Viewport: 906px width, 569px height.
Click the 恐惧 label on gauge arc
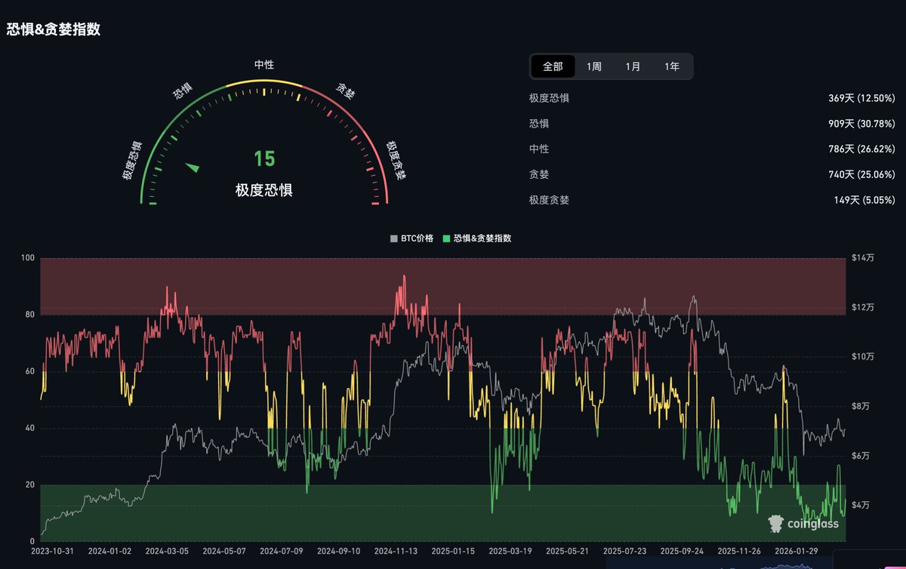point(182,91)
